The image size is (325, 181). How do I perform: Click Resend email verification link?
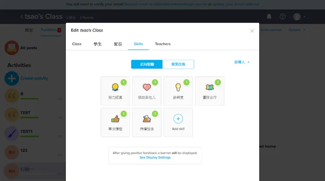pos(166,4)
